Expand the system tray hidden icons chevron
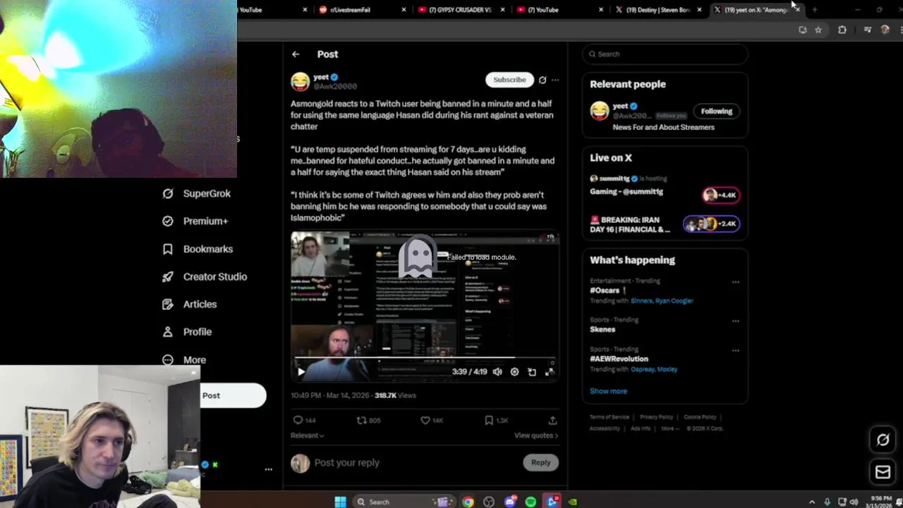The width and height of the screenshot is (903, 508). (x=811, y=502)
